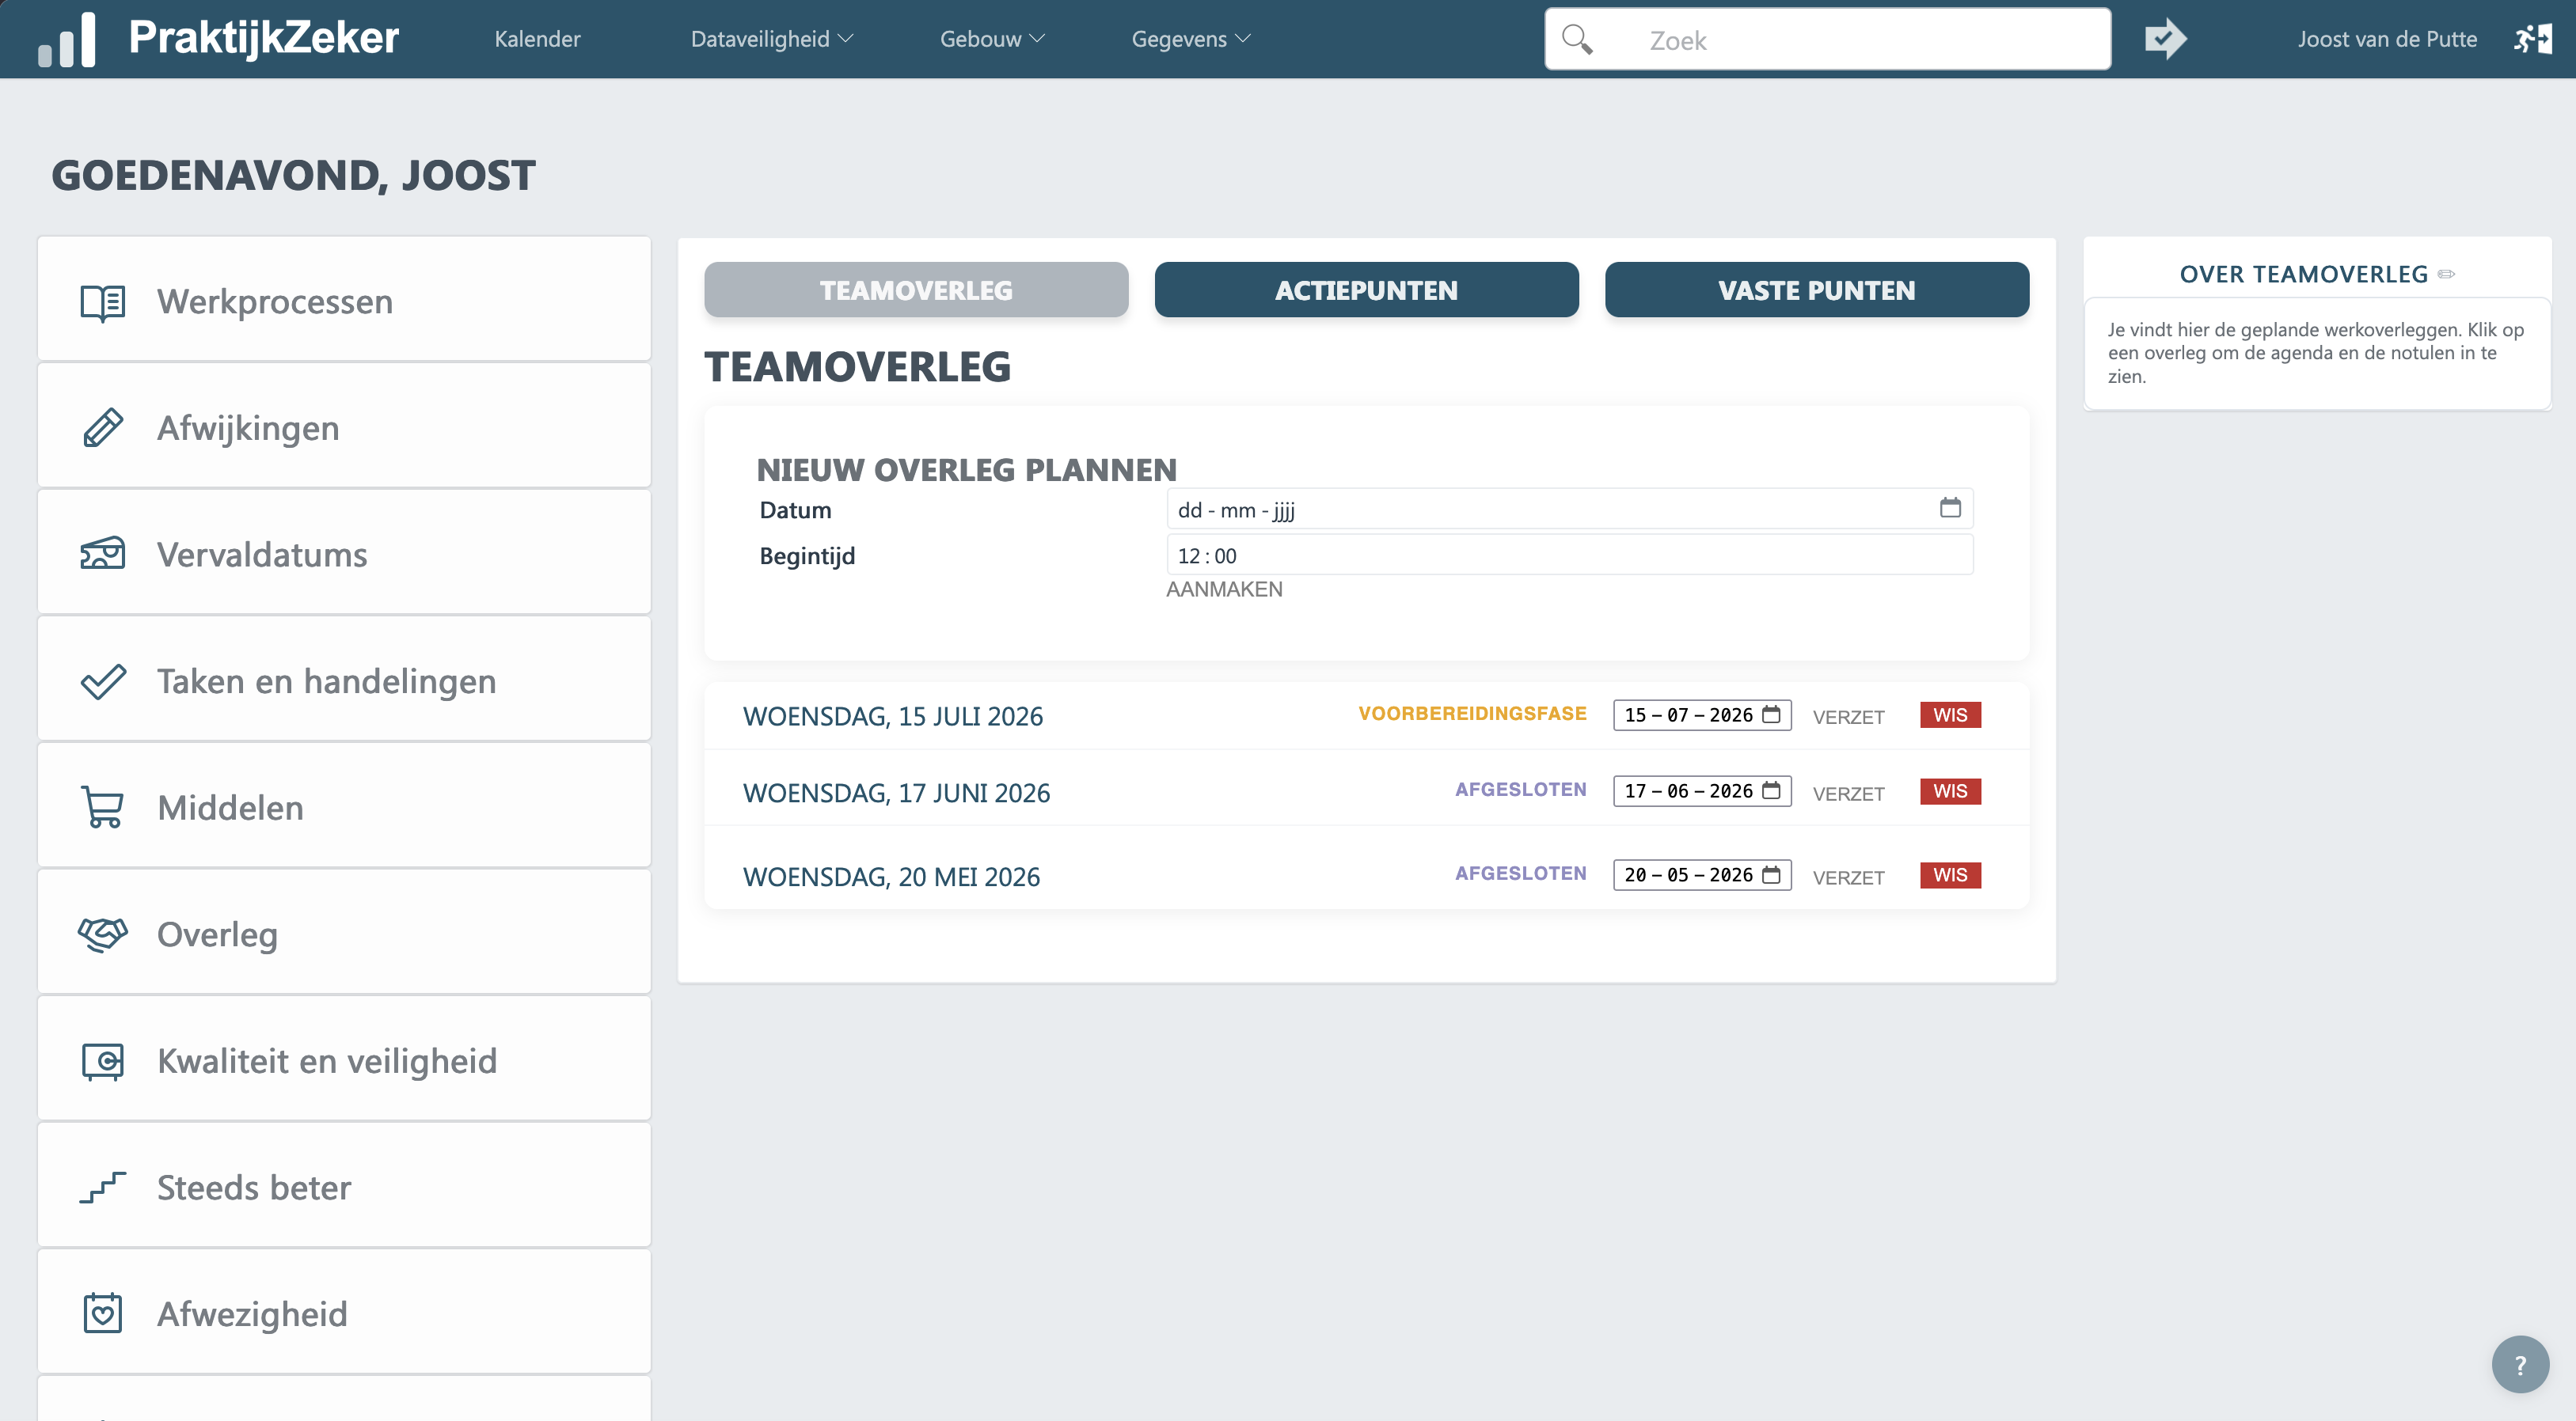Expand the Gegevens dropdown menu
2576x1421 pixels.
point(1191,39)
